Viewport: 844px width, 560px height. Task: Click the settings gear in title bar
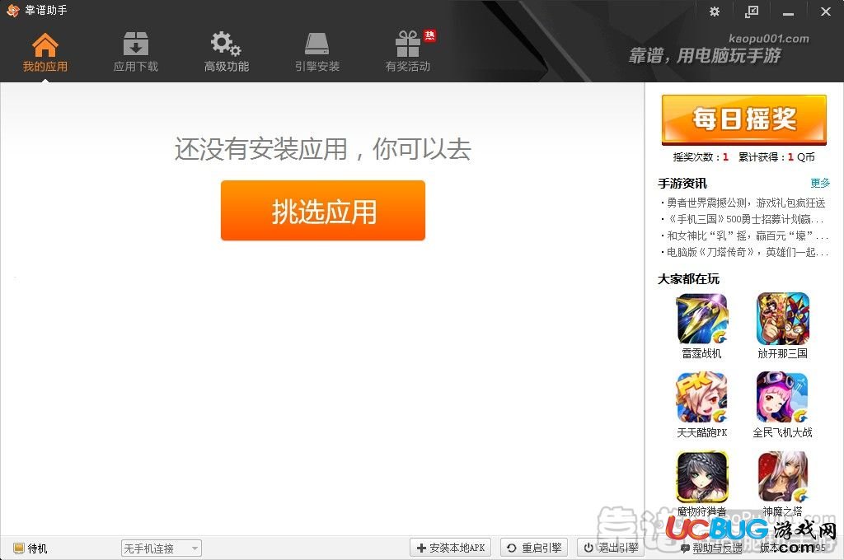pos(715,12)
